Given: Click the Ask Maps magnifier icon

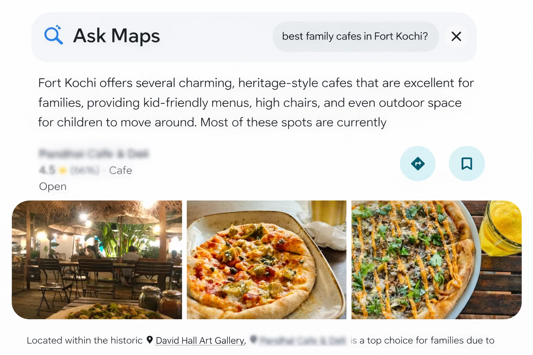Looking at the screenshot, I should pos(54,35).
